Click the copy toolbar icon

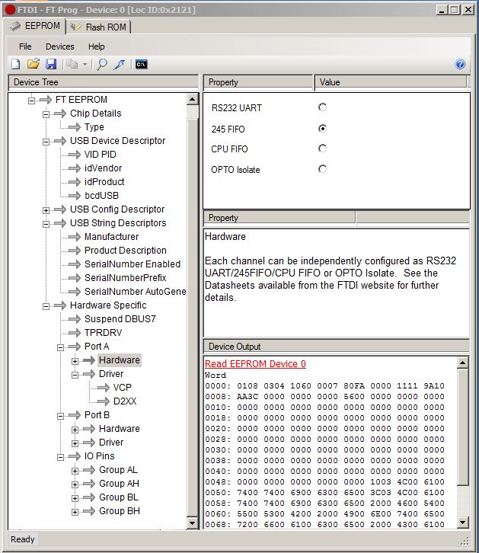[72, 64]
